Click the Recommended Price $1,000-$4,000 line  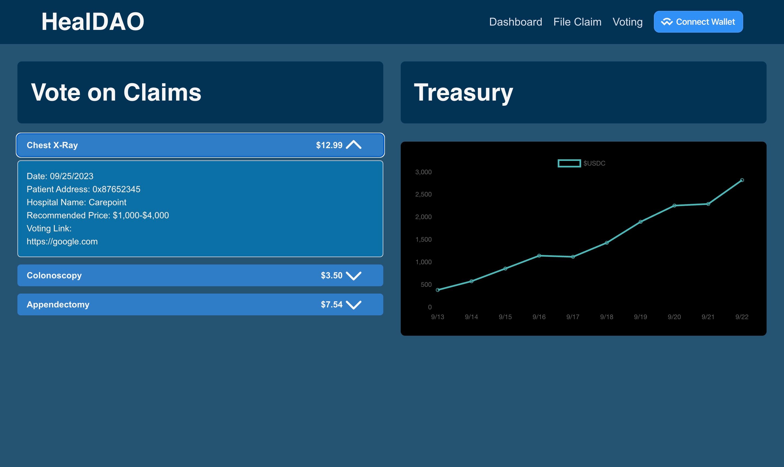click(98, 215)
